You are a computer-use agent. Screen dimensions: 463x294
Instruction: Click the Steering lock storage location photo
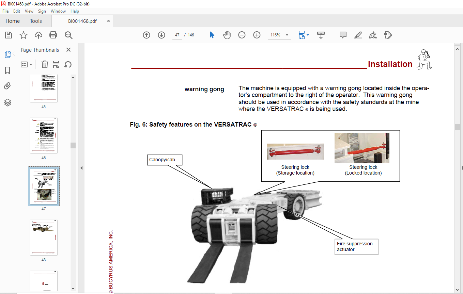295,151
